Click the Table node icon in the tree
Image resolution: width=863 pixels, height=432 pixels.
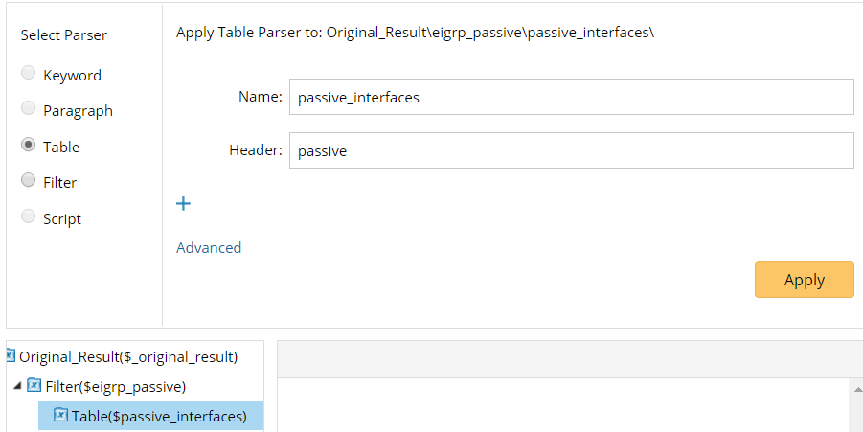pyautogui.click(x=60, y=416)
